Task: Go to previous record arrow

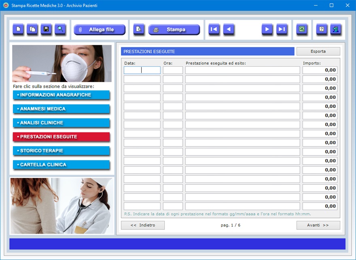Action: click(229, 29)
